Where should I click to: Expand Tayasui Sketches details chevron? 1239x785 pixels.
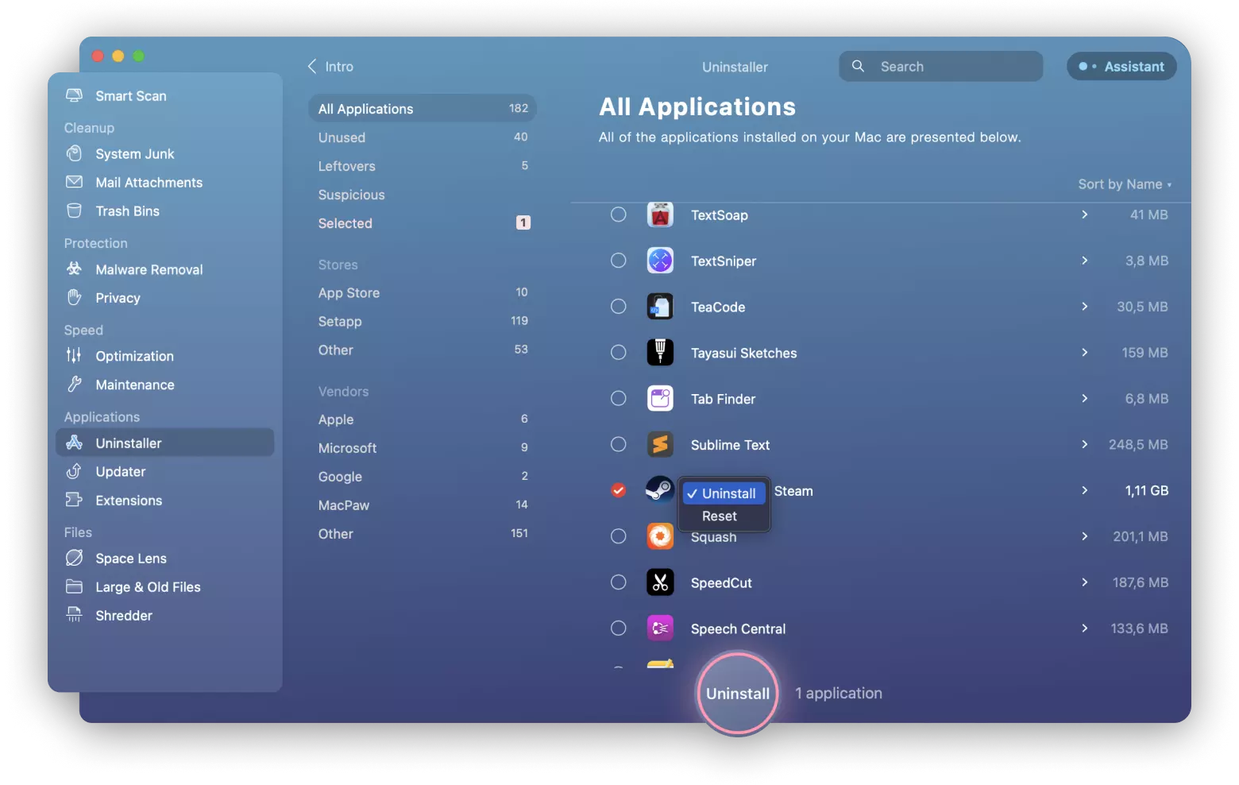click(1085, 352)
